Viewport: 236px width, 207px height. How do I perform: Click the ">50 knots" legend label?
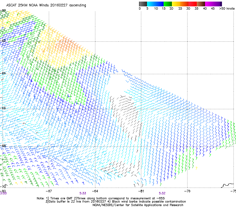click(x=227, y=9)
